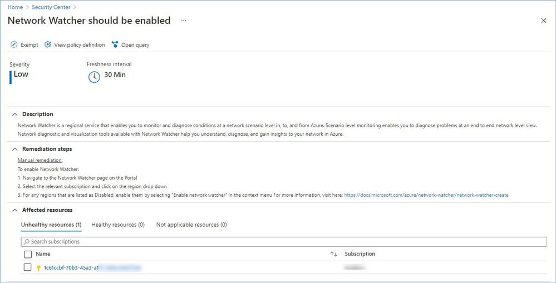Open the Not applicable resources tab
Screen dimensions: 556x283
pyautogui.click(x=191, y=225)
